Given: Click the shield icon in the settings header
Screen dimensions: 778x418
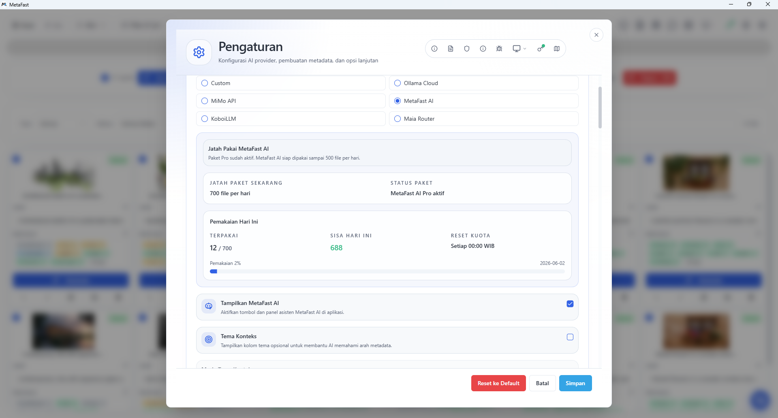Looking at the screenshot, I should [467, 49].
